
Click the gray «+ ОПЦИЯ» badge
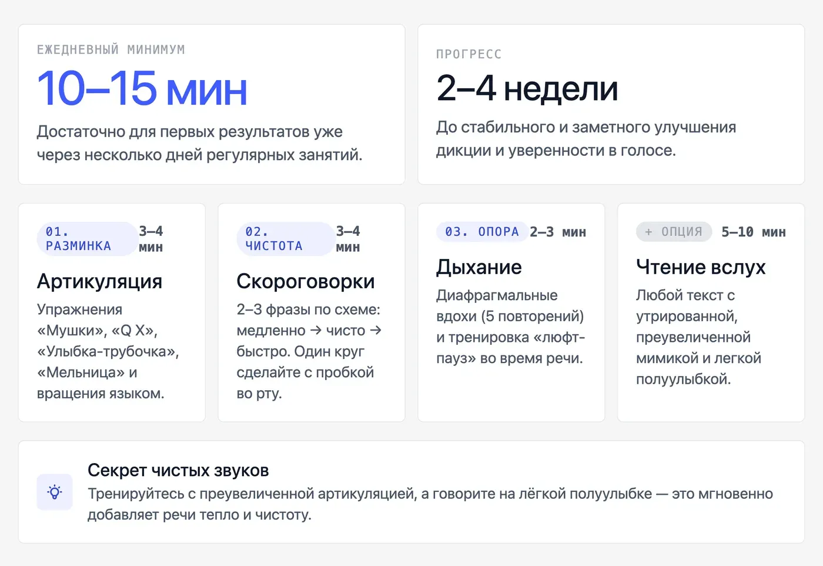click(x=674, y=232)
